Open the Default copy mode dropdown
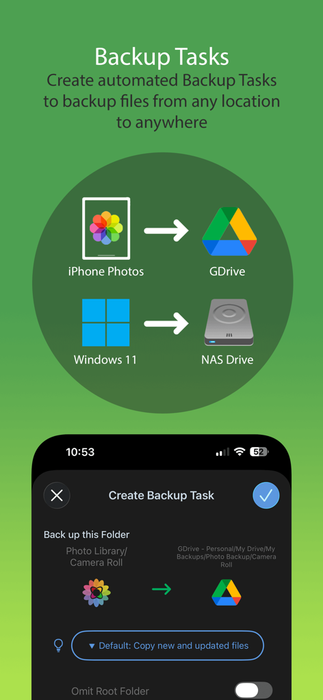This screenshot has width=323, height=700. [x=168, y=645]
